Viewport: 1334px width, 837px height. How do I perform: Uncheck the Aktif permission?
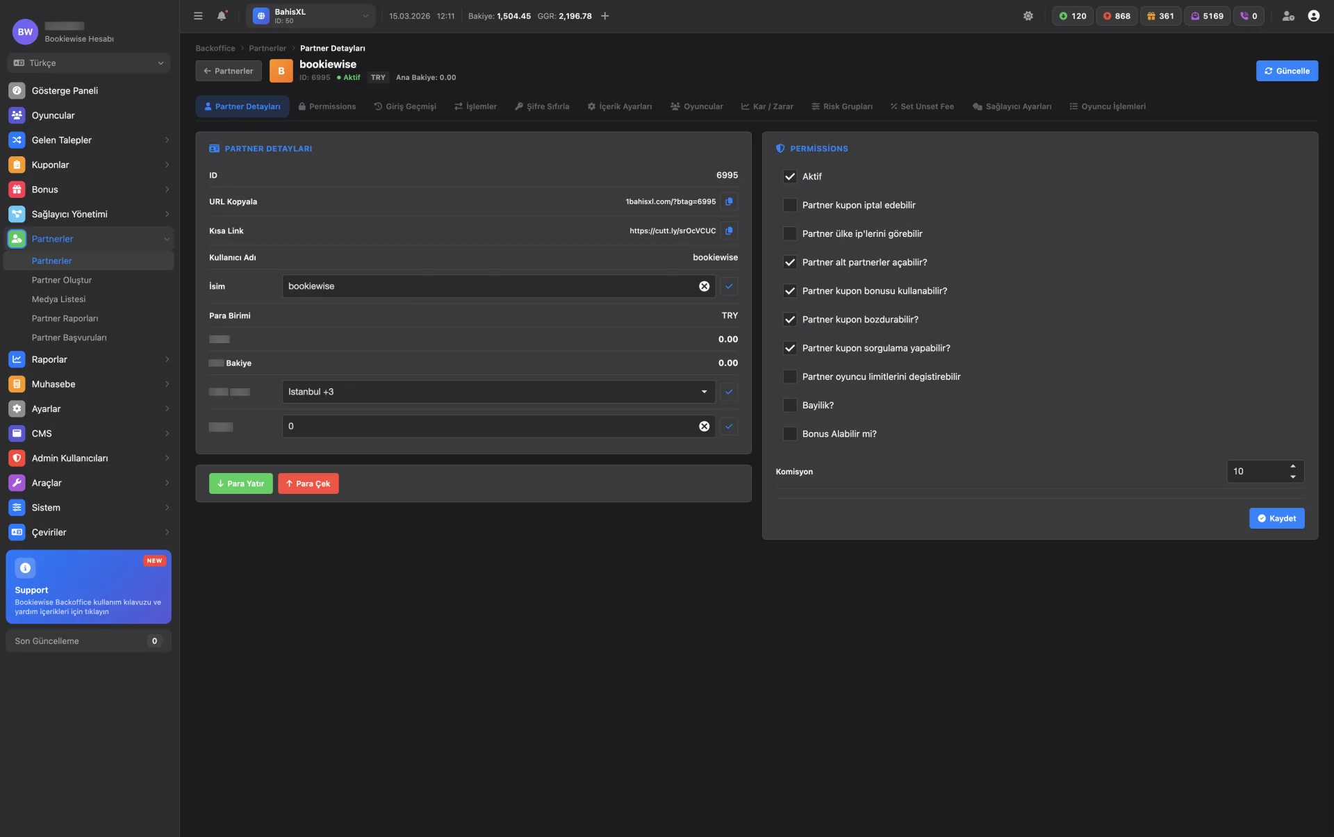pos(790,176)
